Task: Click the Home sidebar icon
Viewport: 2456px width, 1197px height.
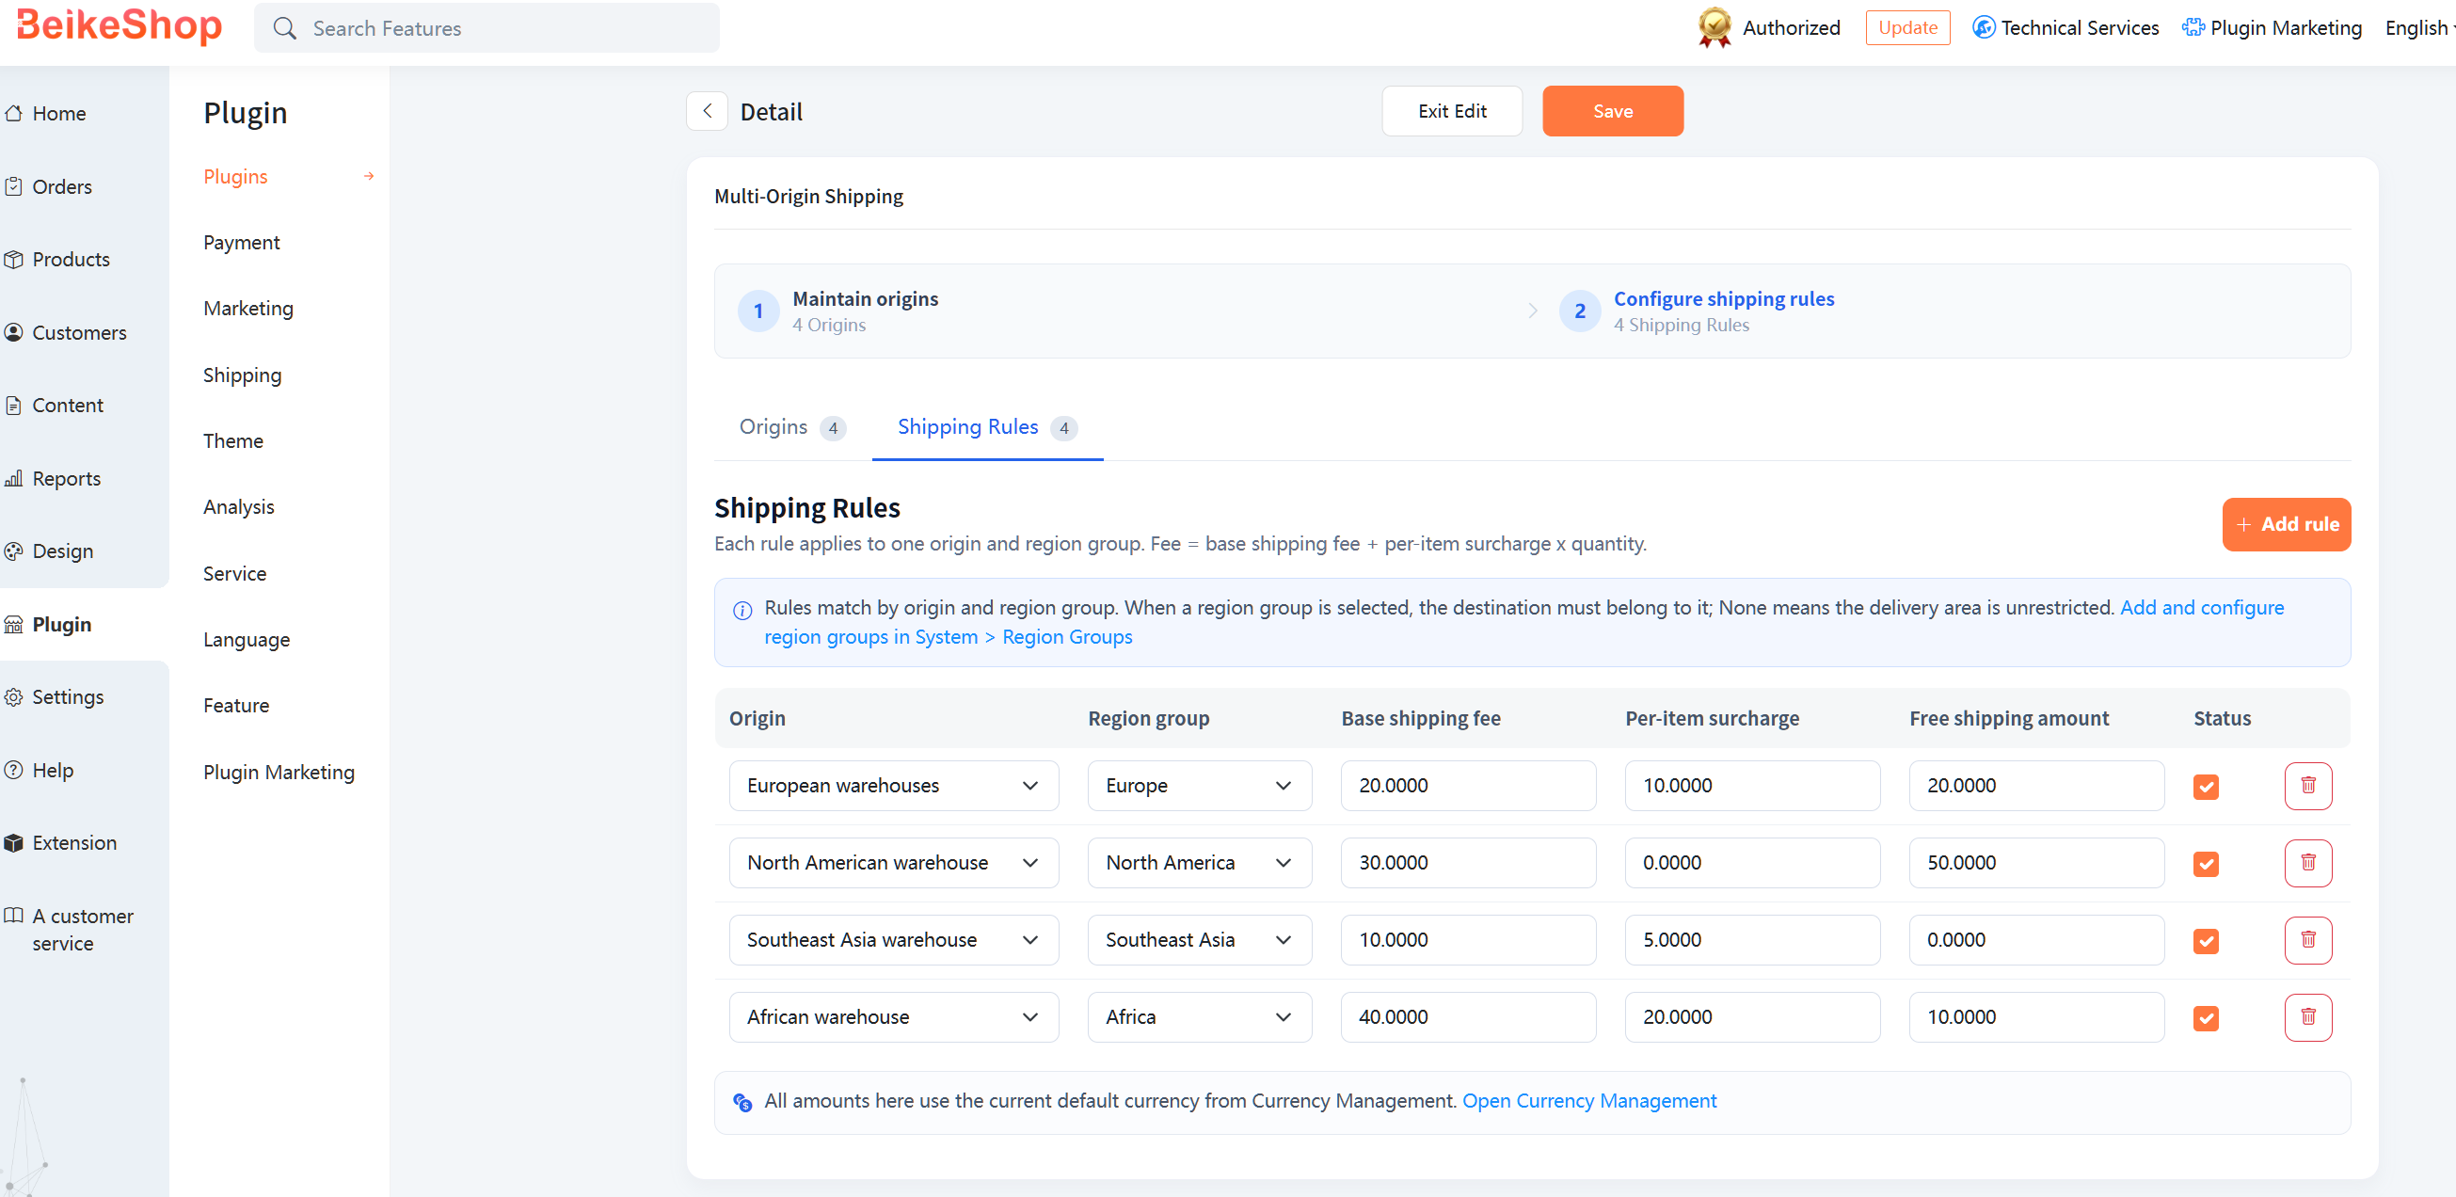Action: tap(13, 114)
